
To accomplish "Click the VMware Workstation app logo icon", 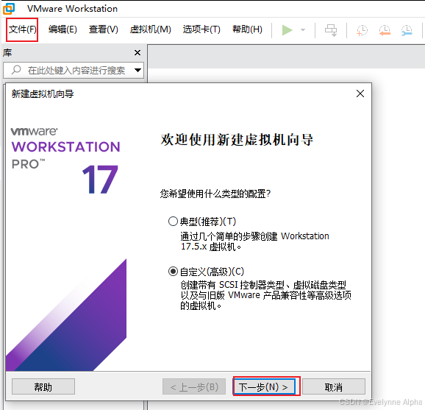I will pos(9,8).
